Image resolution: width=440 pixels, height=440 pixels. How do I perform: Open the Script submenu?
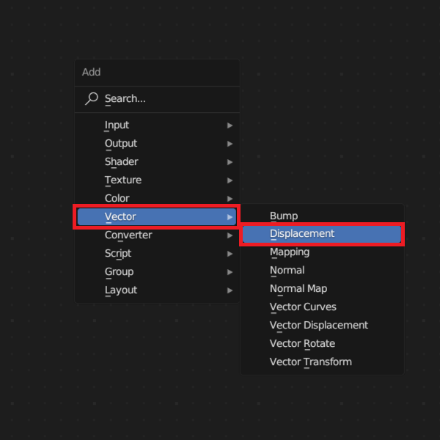pyautogui.click(x=118, y=254)
